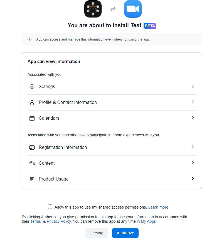224x238 pixels.
Task: Open the Privacy Policy link
Action: [59, 221]
